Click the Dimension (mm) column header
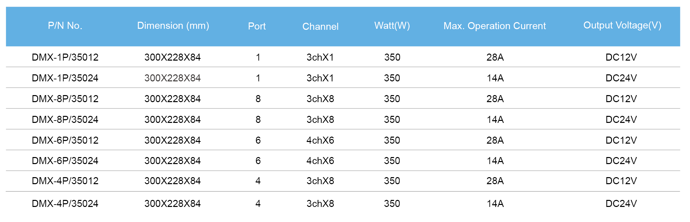 (x=173, y=26)
